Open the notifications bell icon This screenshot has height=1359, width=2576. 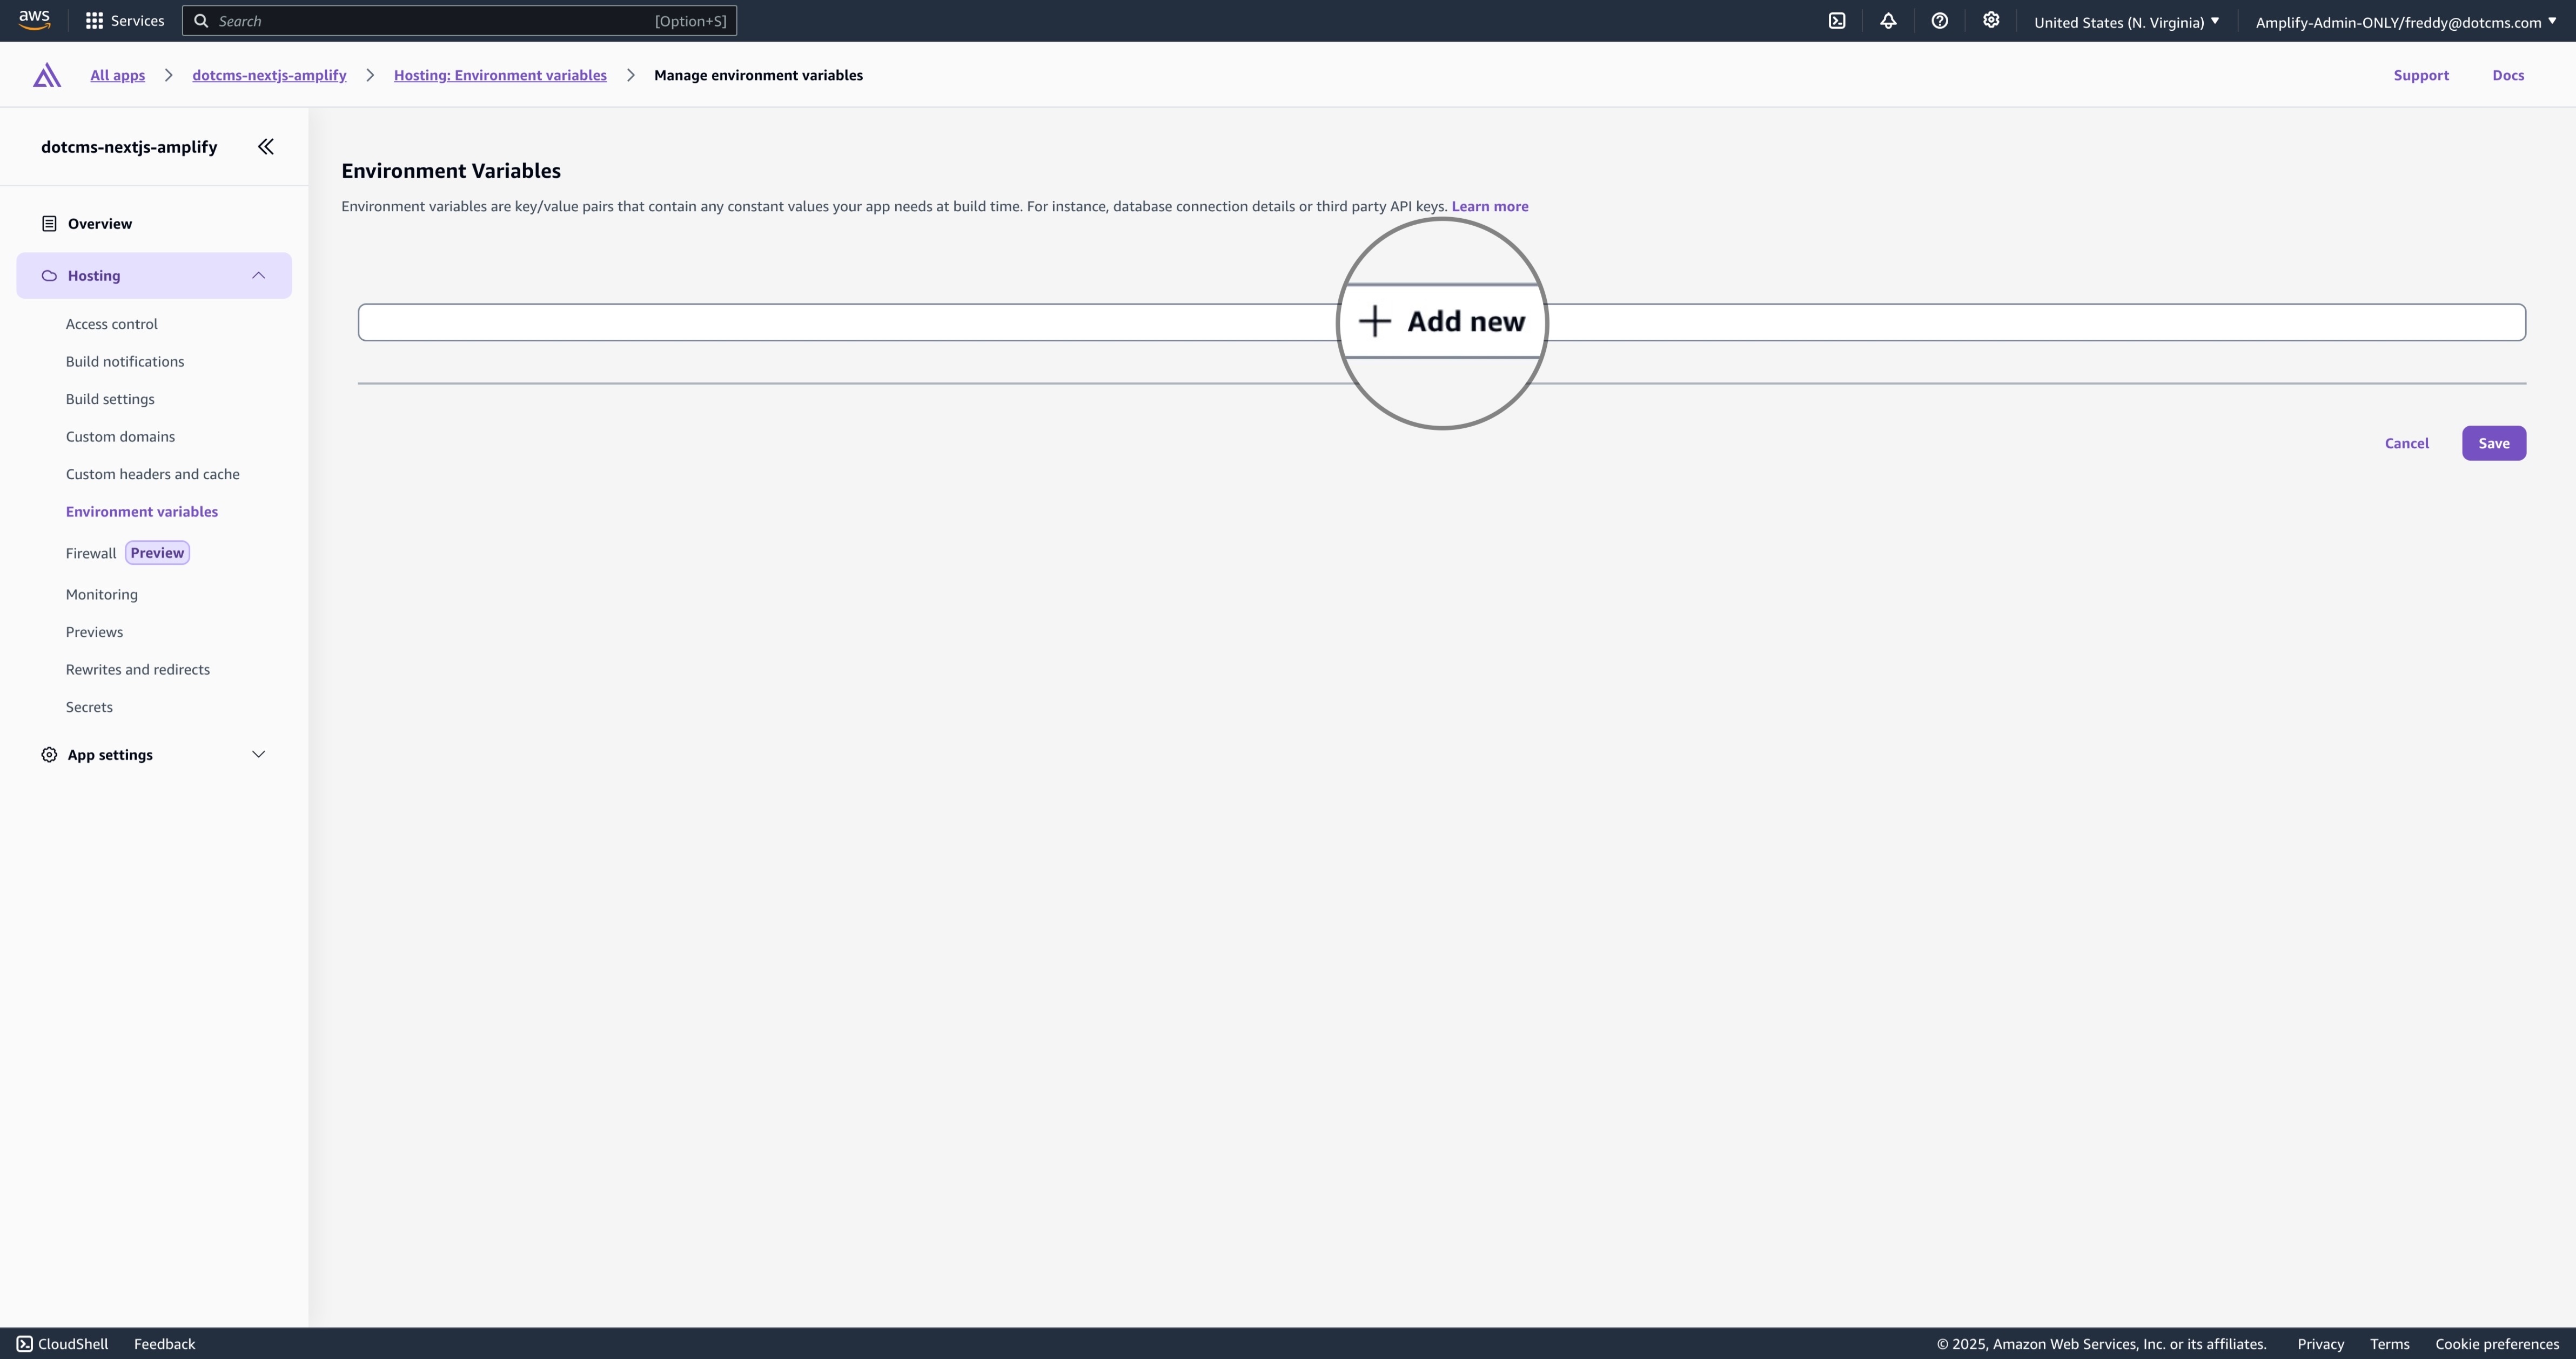[x=1889, y=20]
